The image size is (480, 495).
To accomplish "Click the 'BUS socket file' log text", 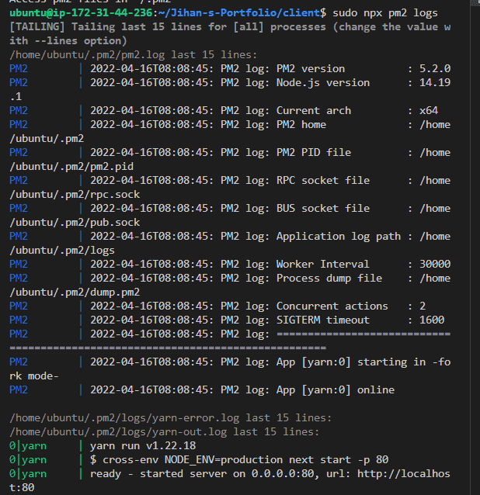I will click(323, 208).
